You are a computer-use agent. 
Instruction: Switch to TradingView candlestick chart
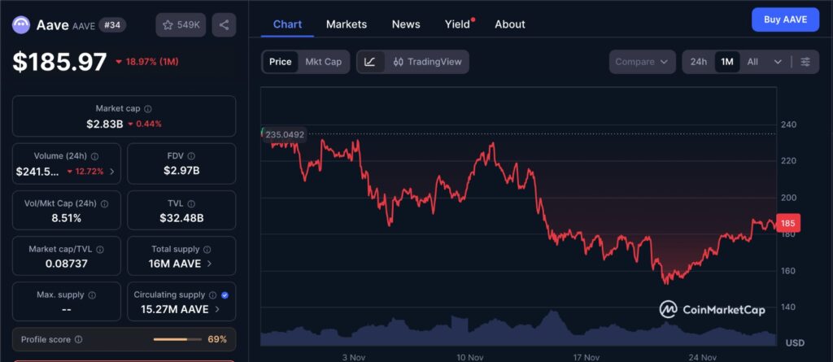coord(427,62)
